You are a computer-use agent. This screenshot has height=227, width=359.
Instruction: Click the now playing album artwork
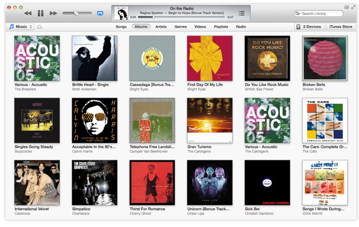point(121,13)
